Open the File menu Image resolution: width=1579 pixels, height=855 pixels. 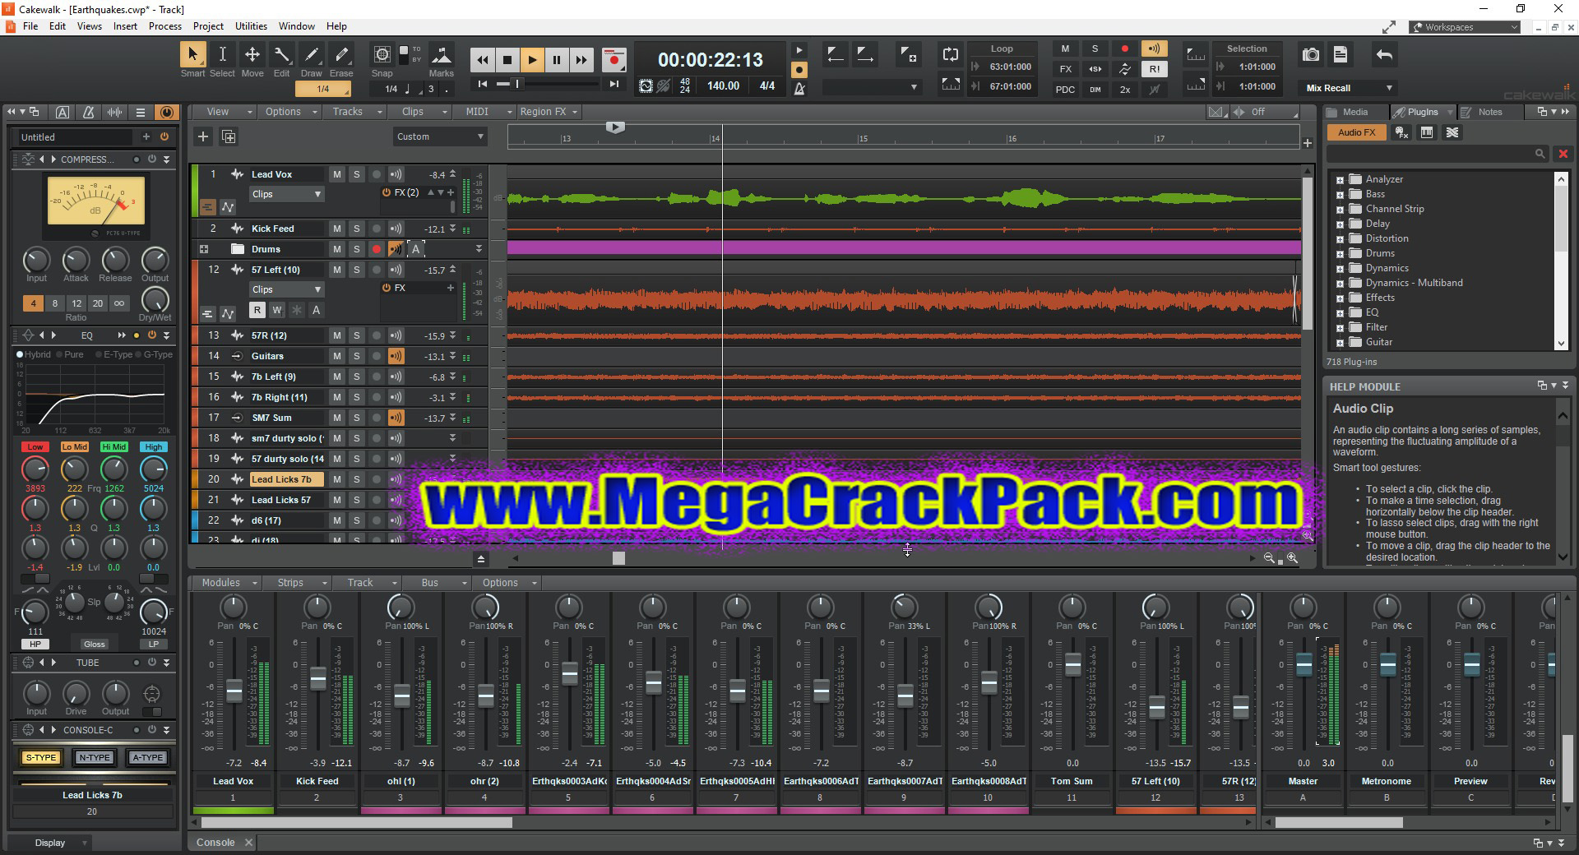click(x=30, y=26)
